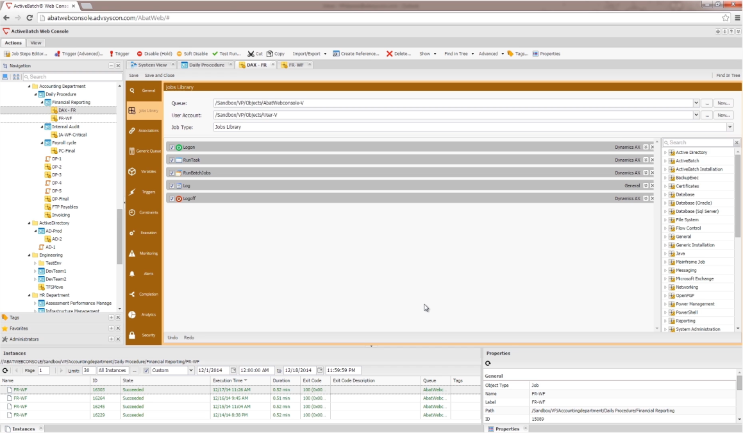
Task: Open the Job Type dropdown
Action: coord(730,126)
